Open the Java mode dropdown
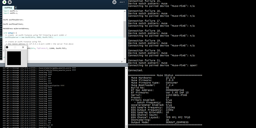This screenshot has width=256, height=128. [122, 2]
